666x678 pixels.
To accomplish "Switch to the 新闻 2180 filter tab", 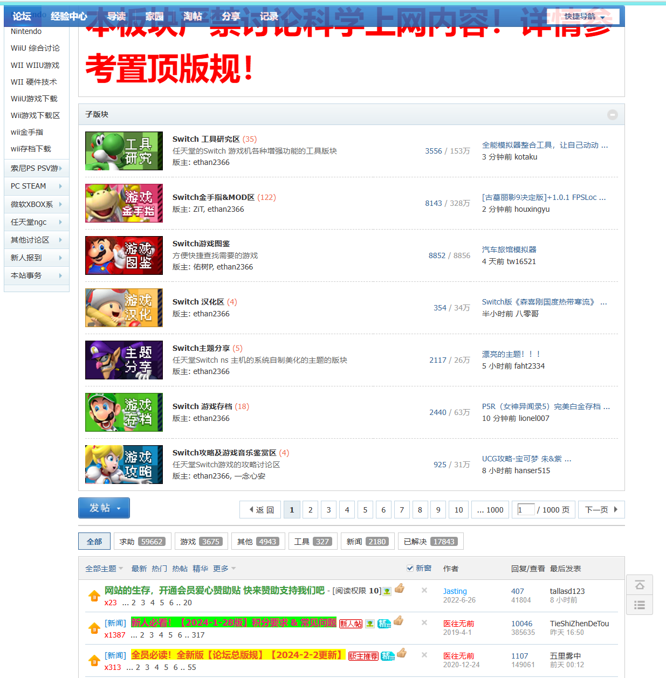I will 367,541.
